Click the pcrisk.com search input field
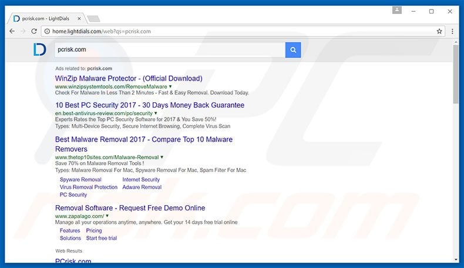This screenshot has height=268, width=464. point(170,50)
